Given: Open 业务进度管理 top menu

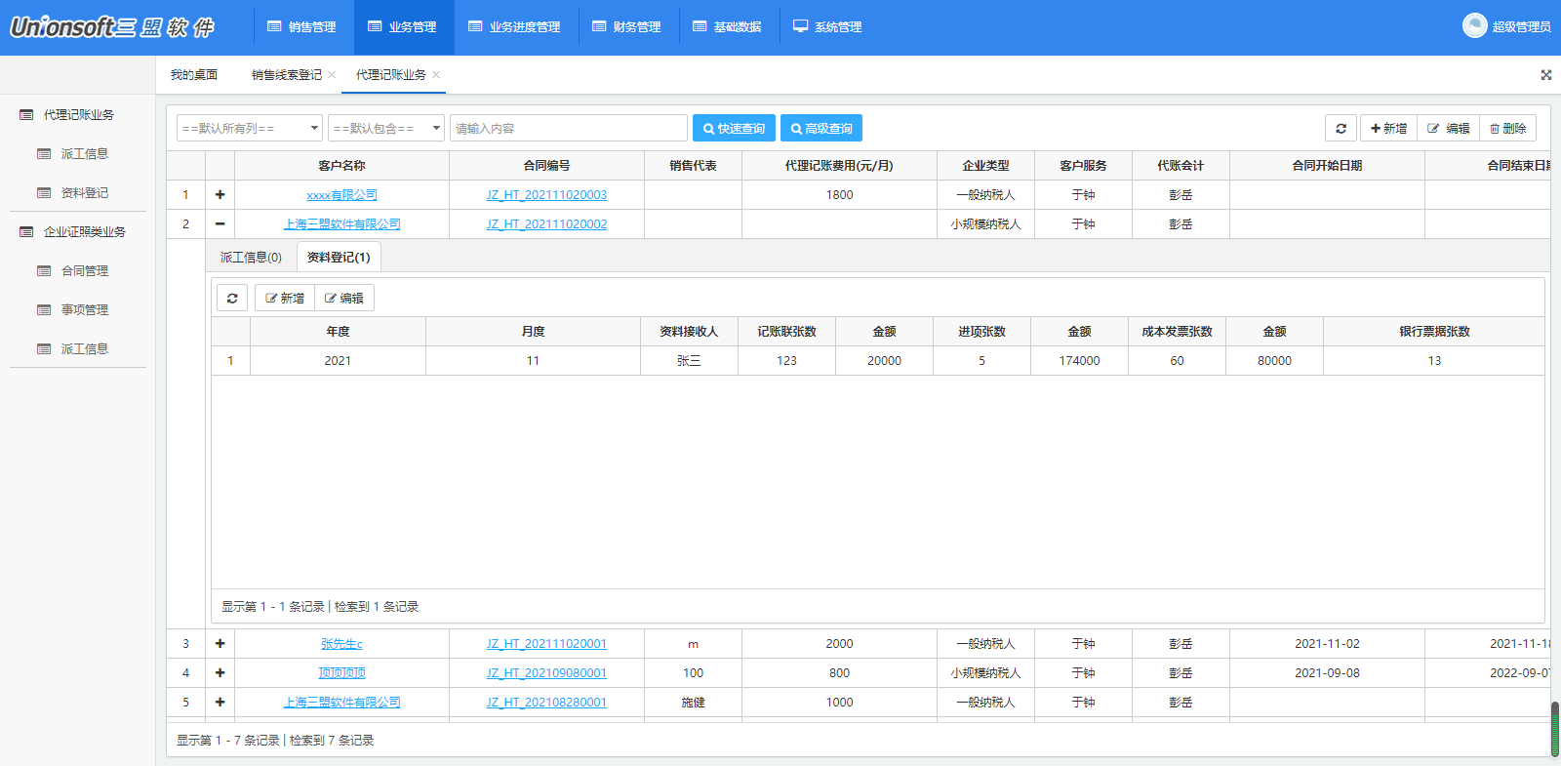Looking at the screenshot, I should coord(515,27).
